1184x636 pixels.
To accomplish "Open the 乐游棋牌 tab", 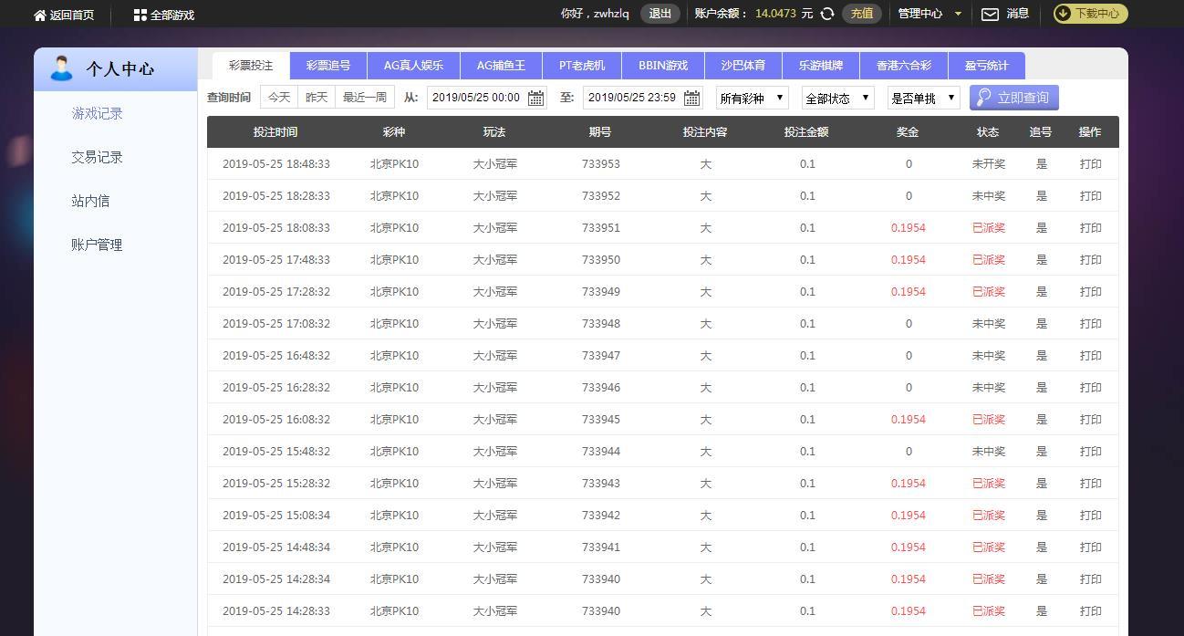I will (821, 66).
